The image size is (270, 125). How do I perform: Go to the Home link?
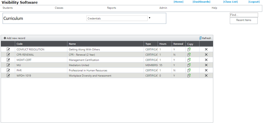[x=179, y=2]
